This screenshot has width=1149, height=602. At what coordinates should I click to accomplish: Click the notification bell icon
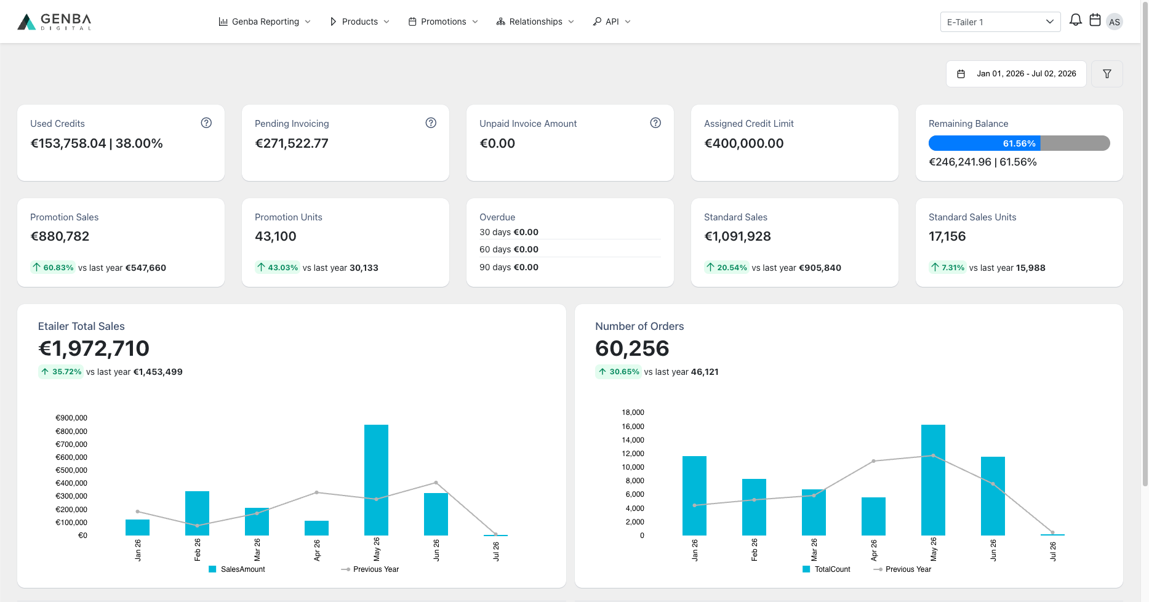[1075, 20]
